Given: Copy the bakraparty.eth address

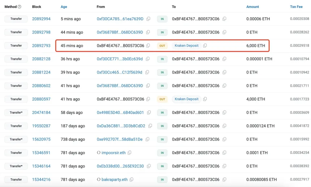Looking at the screenshot, I should [132, 179].
